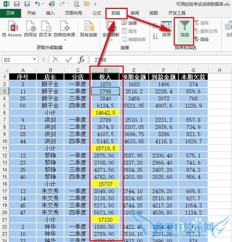
Task: Click the 清除 filter button
Action: (x=202, y=23)
